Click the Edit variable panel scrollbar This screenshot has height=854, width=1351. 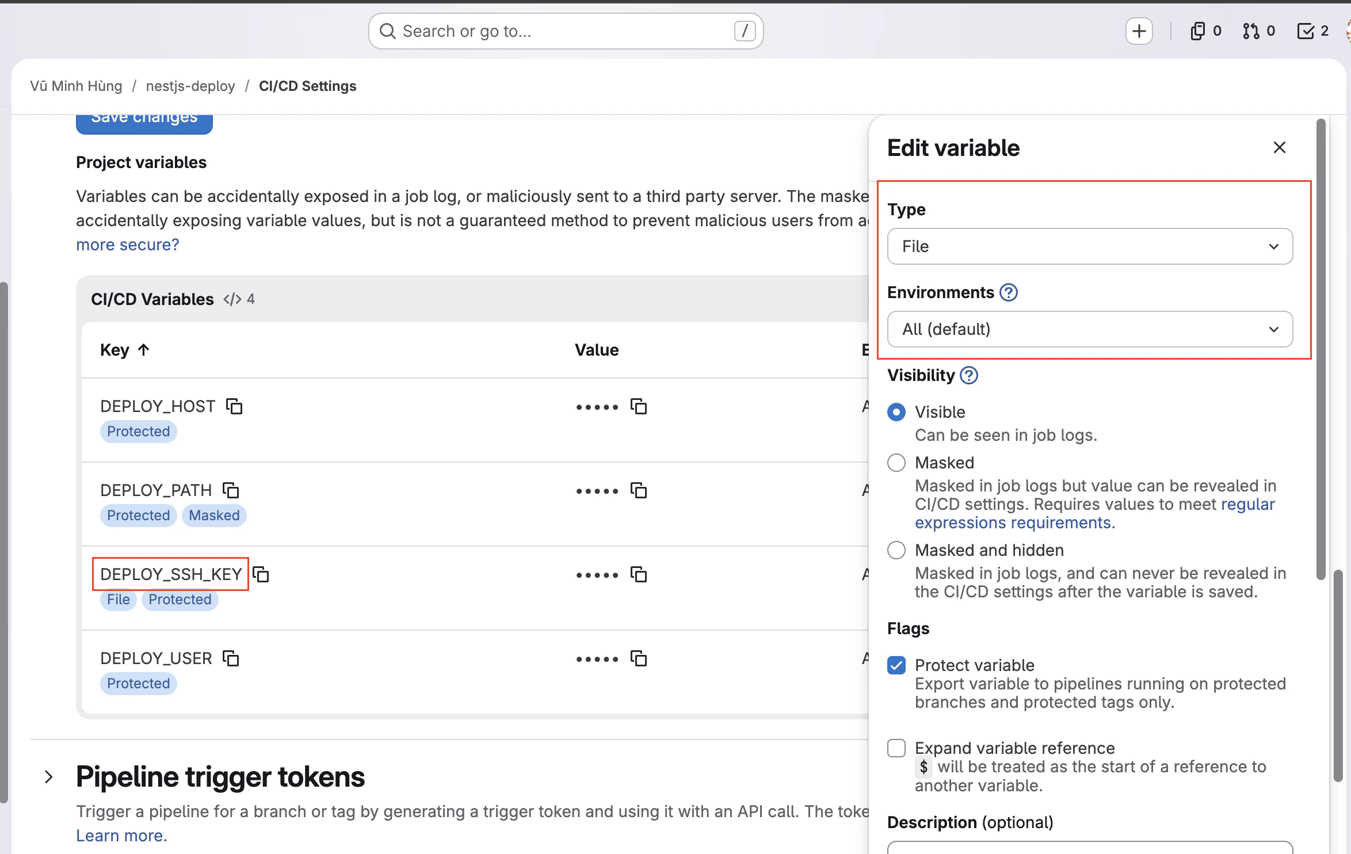point(1321,349)
